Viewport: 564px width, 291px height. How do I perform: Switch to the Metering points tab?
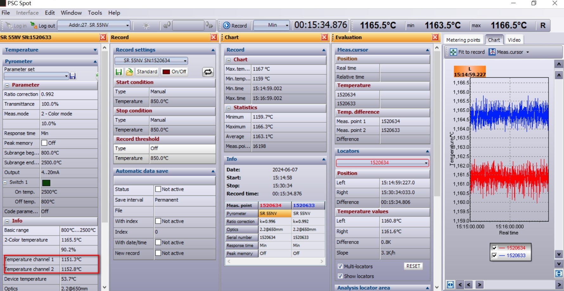click(x=463, y=40)
